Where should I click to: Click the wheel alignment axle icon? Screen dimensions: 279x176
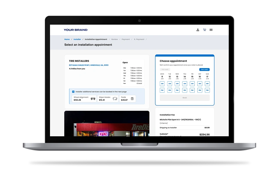point(93,99)
